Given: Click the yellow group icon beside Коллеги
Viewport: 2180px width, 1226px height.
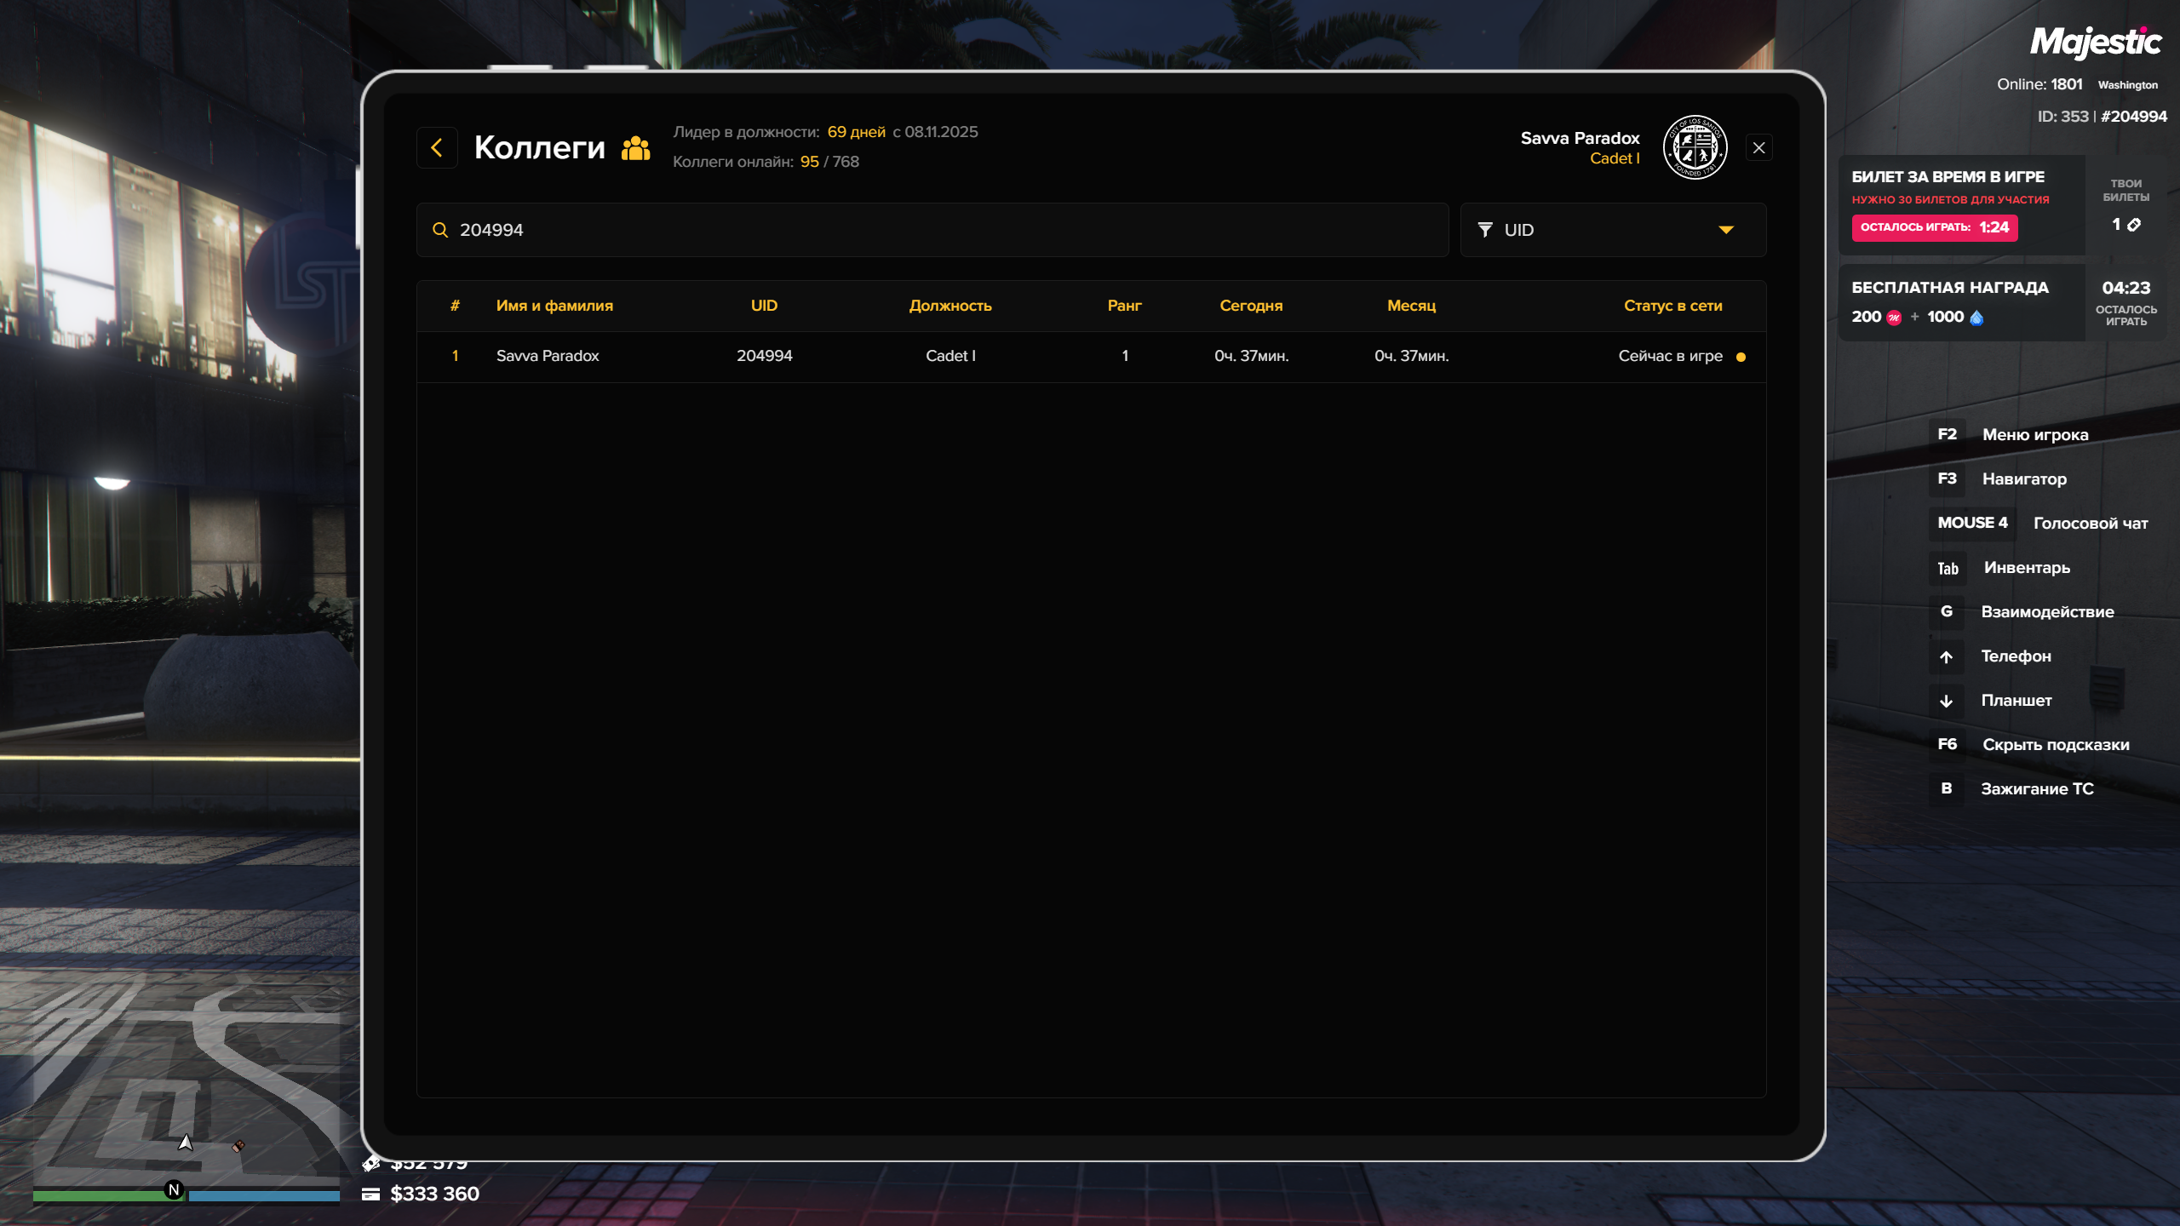Looking at the screenshot, I should click(x=635, y=148).
